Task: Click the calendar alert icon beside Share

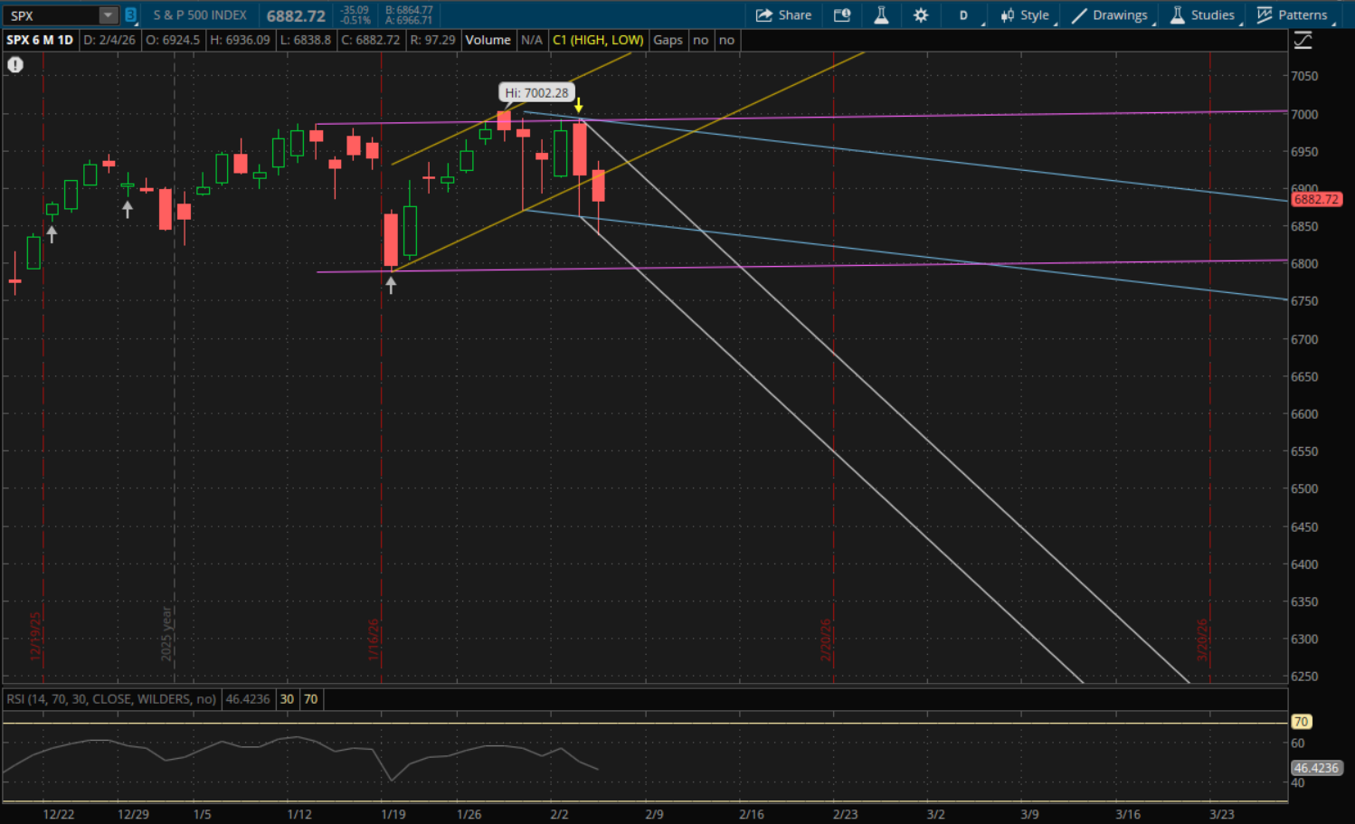Action: tap(842, 15)
